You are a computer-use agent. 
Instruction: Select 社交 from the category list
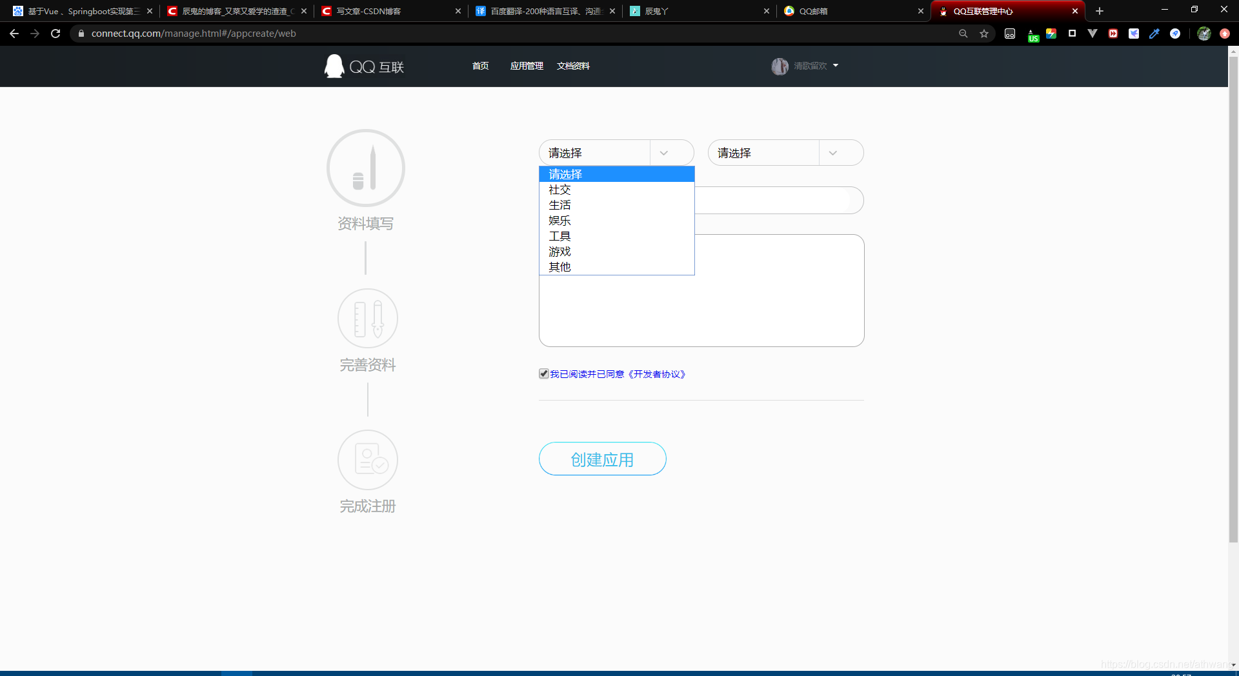[x=559, y=190]
